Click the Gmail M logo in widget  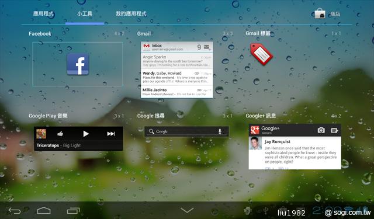[x=147, y=46]
